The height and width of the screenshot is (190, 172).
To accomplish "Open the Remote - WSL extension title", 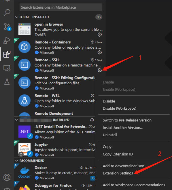I will (47, 96).
